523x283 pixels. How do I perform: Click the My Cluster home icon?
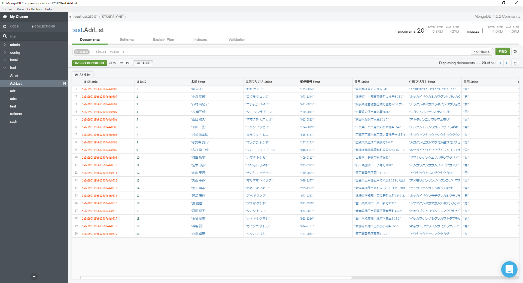5,17
